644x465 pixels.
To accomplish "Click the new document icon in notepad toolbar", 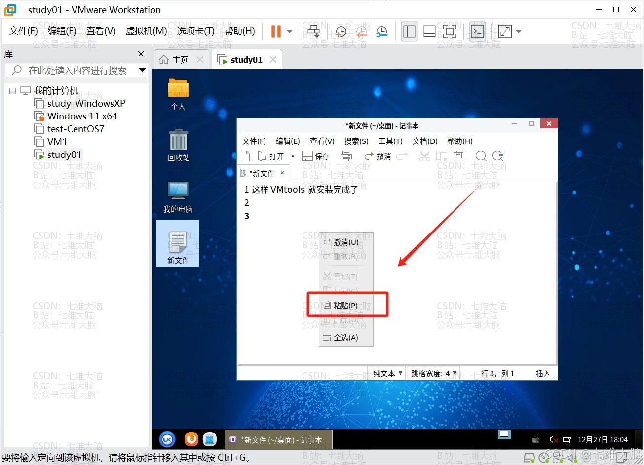I will (245, 156).
